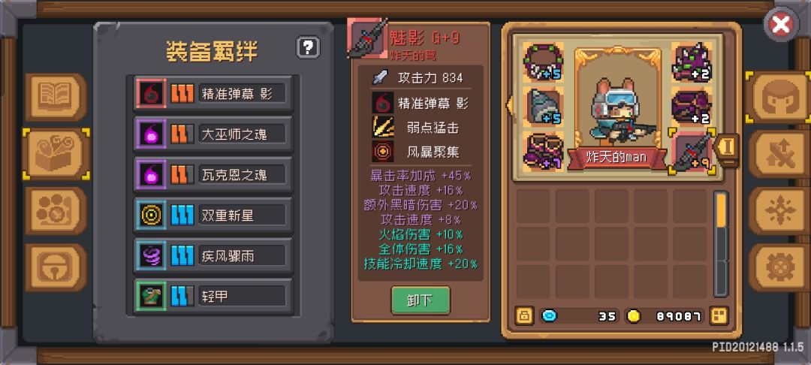The height and width of the screenshot is (365, 811).
Task: Click the 疾风骤雨 tornado bond icon
Action: (x=151, y=255)
